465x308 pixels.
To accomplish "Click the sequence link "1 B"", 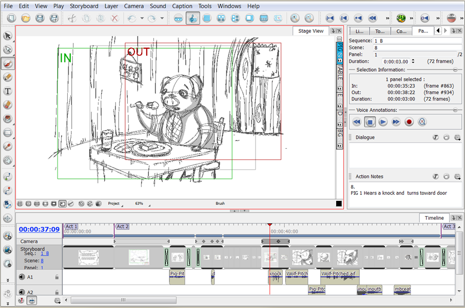I will (44, 253).
